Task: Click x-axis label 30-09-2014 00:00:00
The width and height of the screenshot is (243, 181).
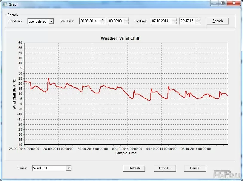Action: tap(93, 149)
